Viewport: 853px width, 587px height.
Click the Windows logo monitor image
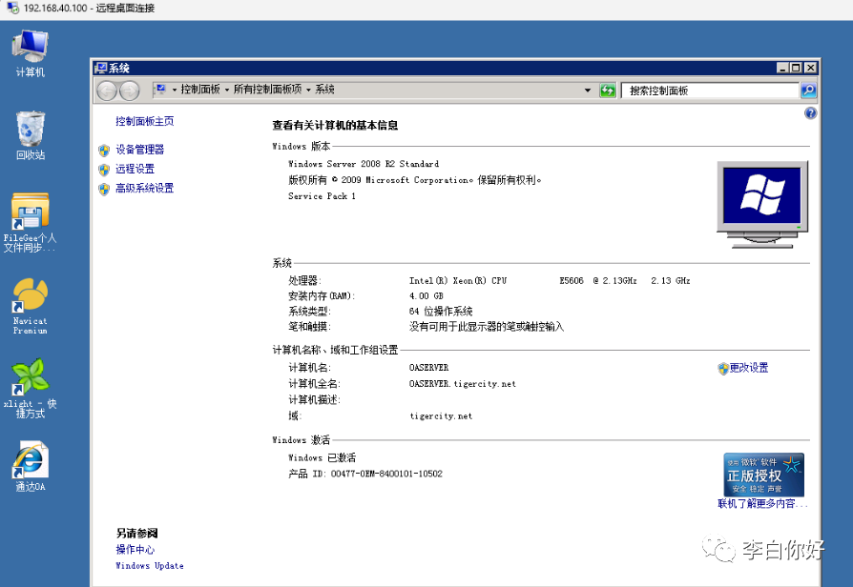click(x=762, y=204)
